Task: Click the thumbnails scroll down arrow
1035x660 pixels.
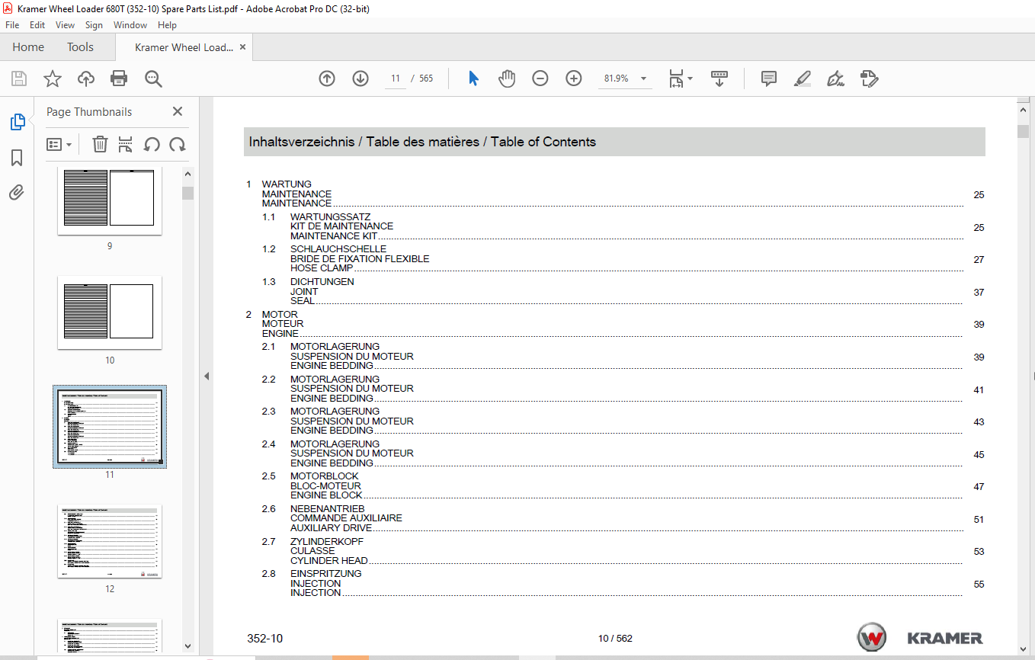Action: (x=187, y=646)
